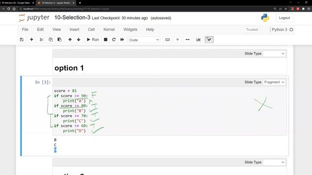
Task: Click the browser share icon in the address bar
Action: 280,9
